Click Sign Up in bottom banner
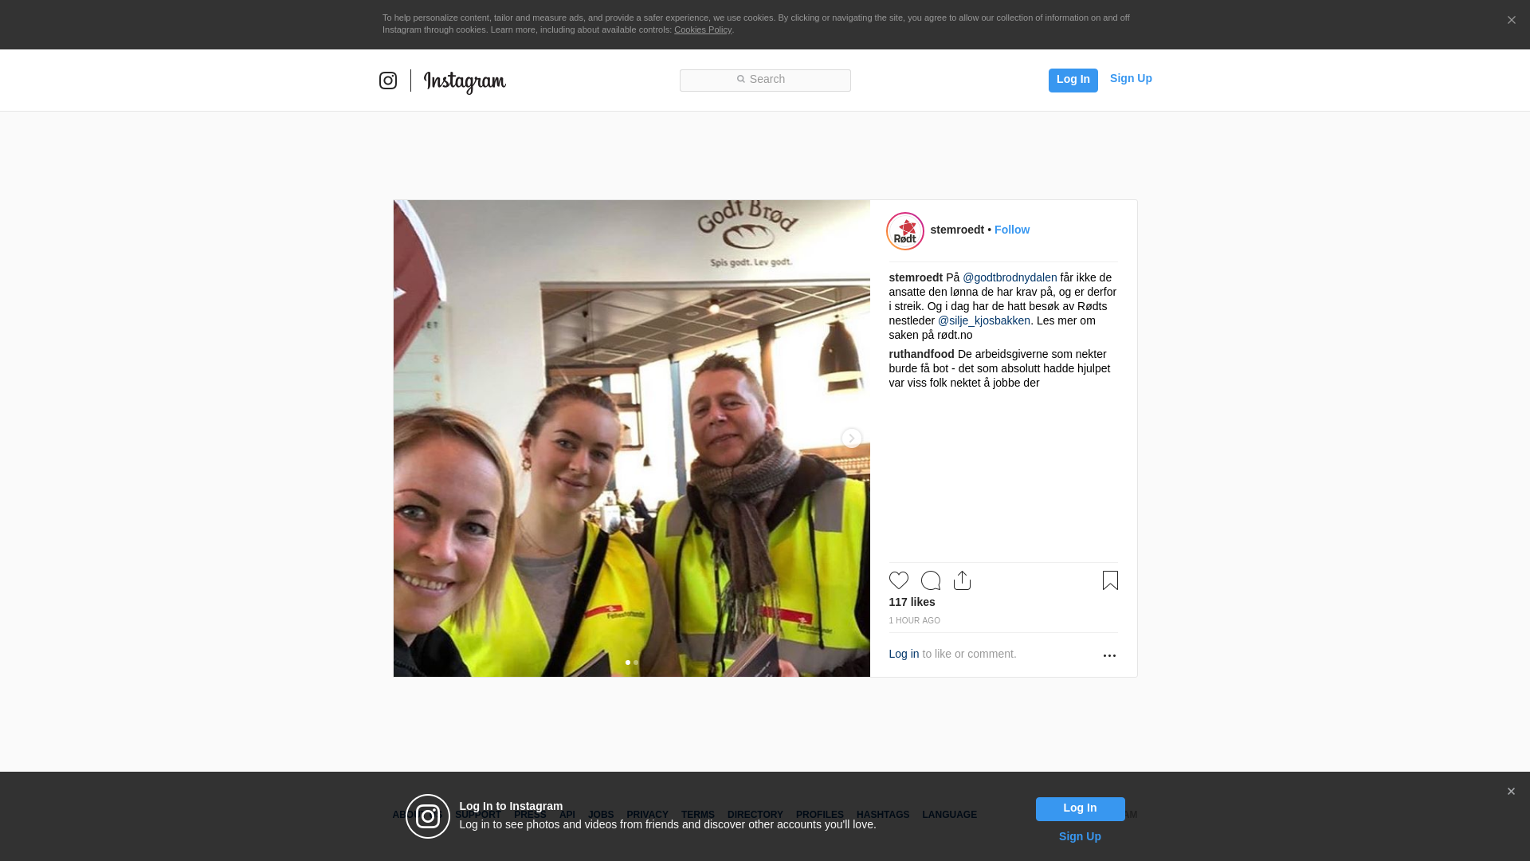The width and height of the screenshot is (1530, 861). point(1080,836)
